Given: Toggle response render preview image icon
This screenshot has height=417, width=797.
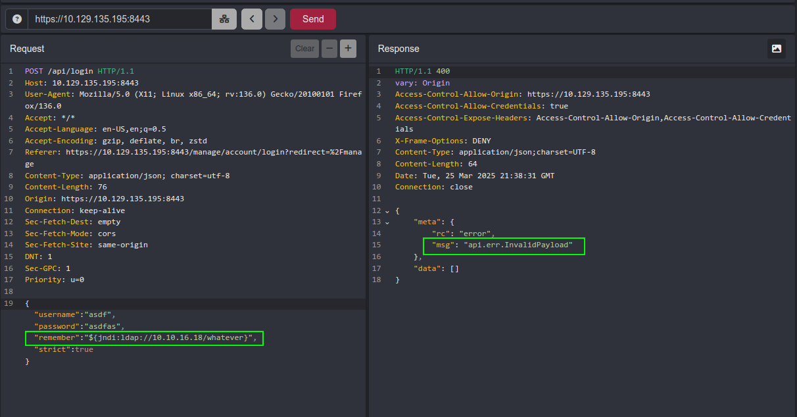Looking at the screenshot, I should (777, 48).
